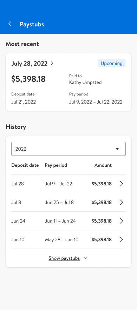This screenshot has width=137, height=310.
Task: Open the Jul 28 paystub row arrow
Action: coord(122,184)
